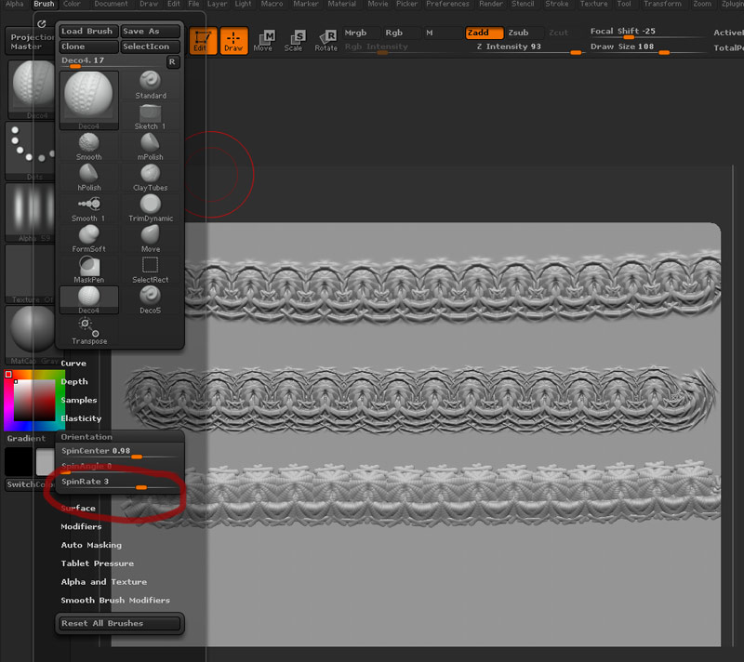
Task: Pick the MaskPen brush
Action: 88,270
